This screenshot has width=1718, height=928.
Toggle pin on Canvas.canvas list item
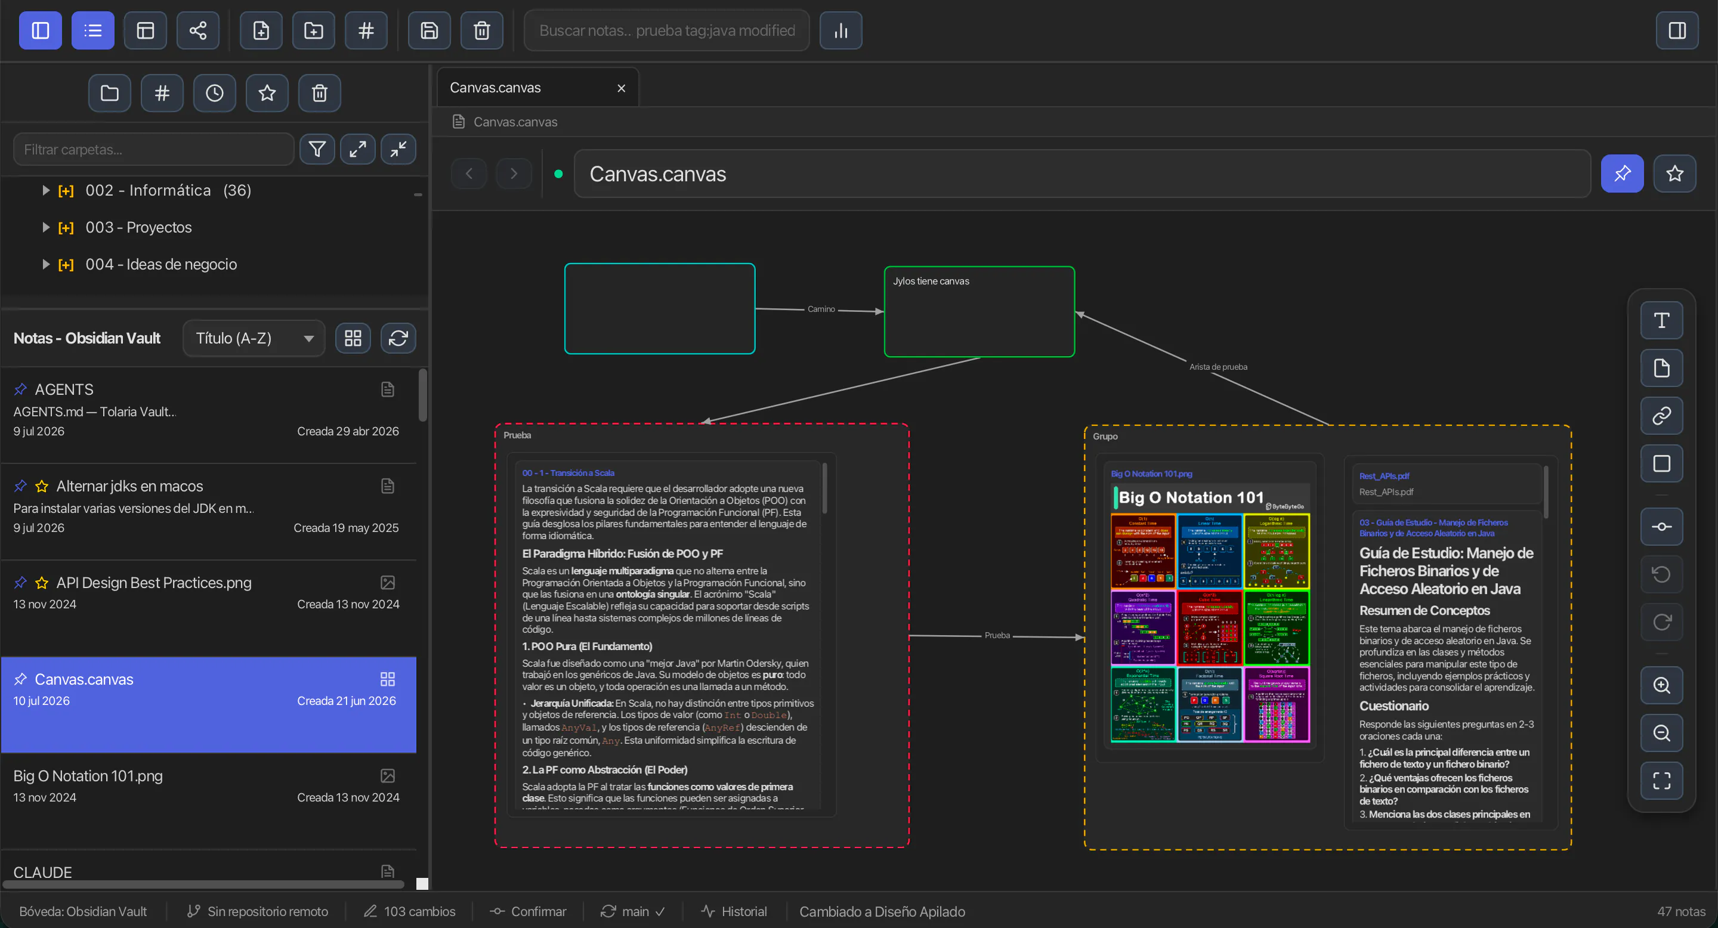[x=21, y=679]
